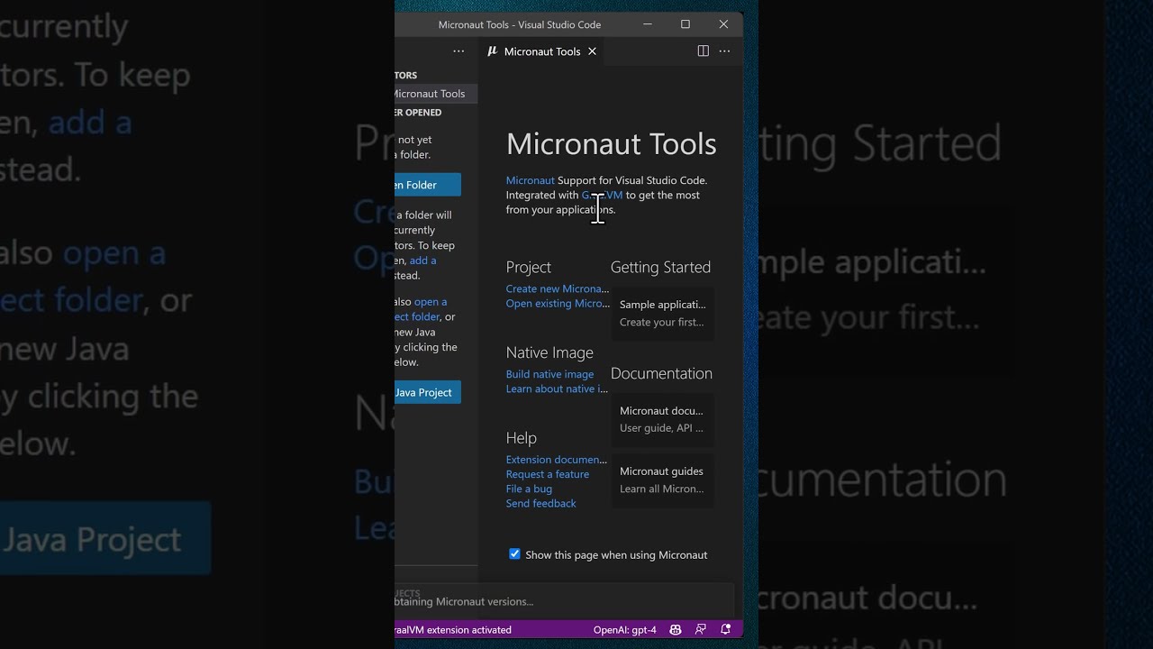1153x649 pixels.
Task: Select the Micronaut Tools tab
Action: (542, 51)
